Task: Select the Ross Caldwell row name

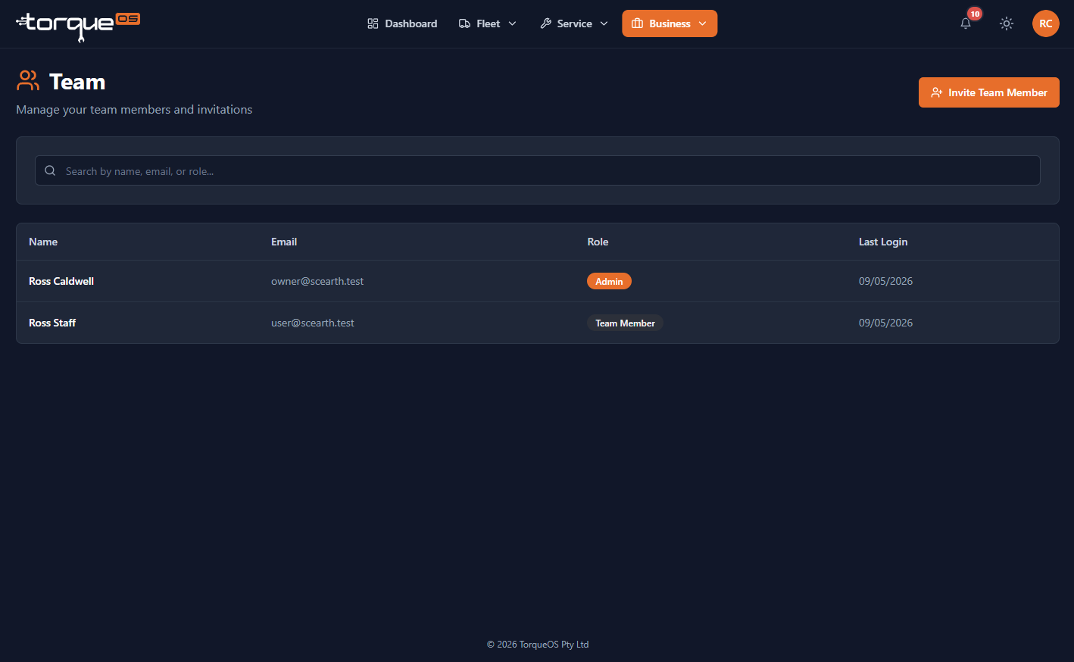Action: click(x=61, y=281)
